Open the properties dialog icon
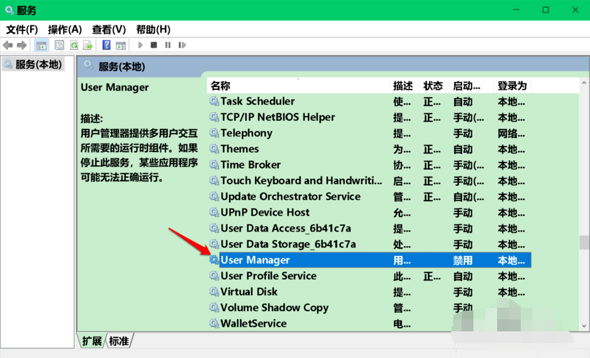Viewport: 590px width, 358px height. pos(59,45)
